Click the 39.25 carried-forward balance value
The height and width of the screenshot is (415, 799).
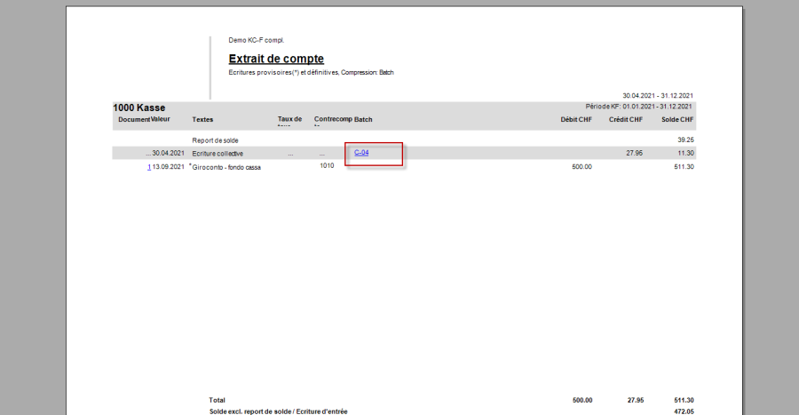685,140
